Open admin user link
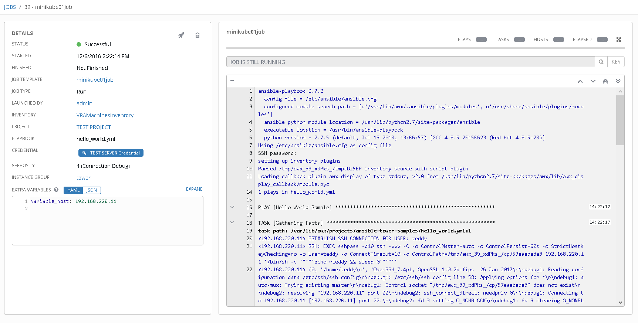 coord(84,103)
